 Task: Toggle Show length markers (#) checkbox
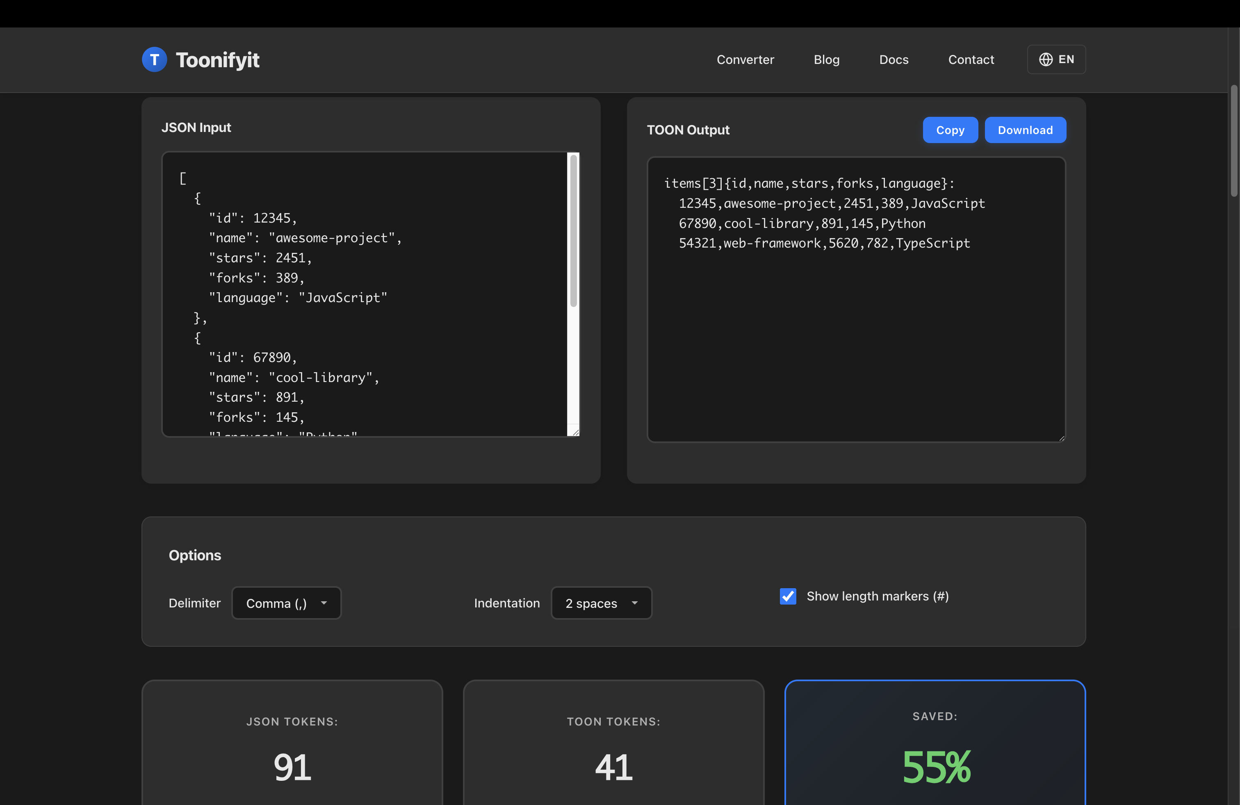pos(788,596)
